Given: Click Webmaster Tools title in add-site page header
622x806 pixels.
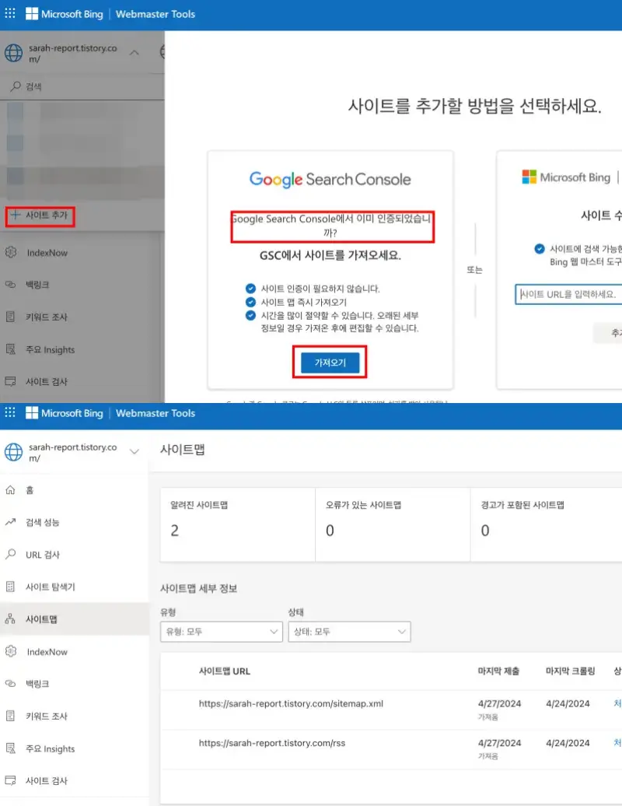Looking at the screenshot, I should pyautogui.click(x=155, y=14).
